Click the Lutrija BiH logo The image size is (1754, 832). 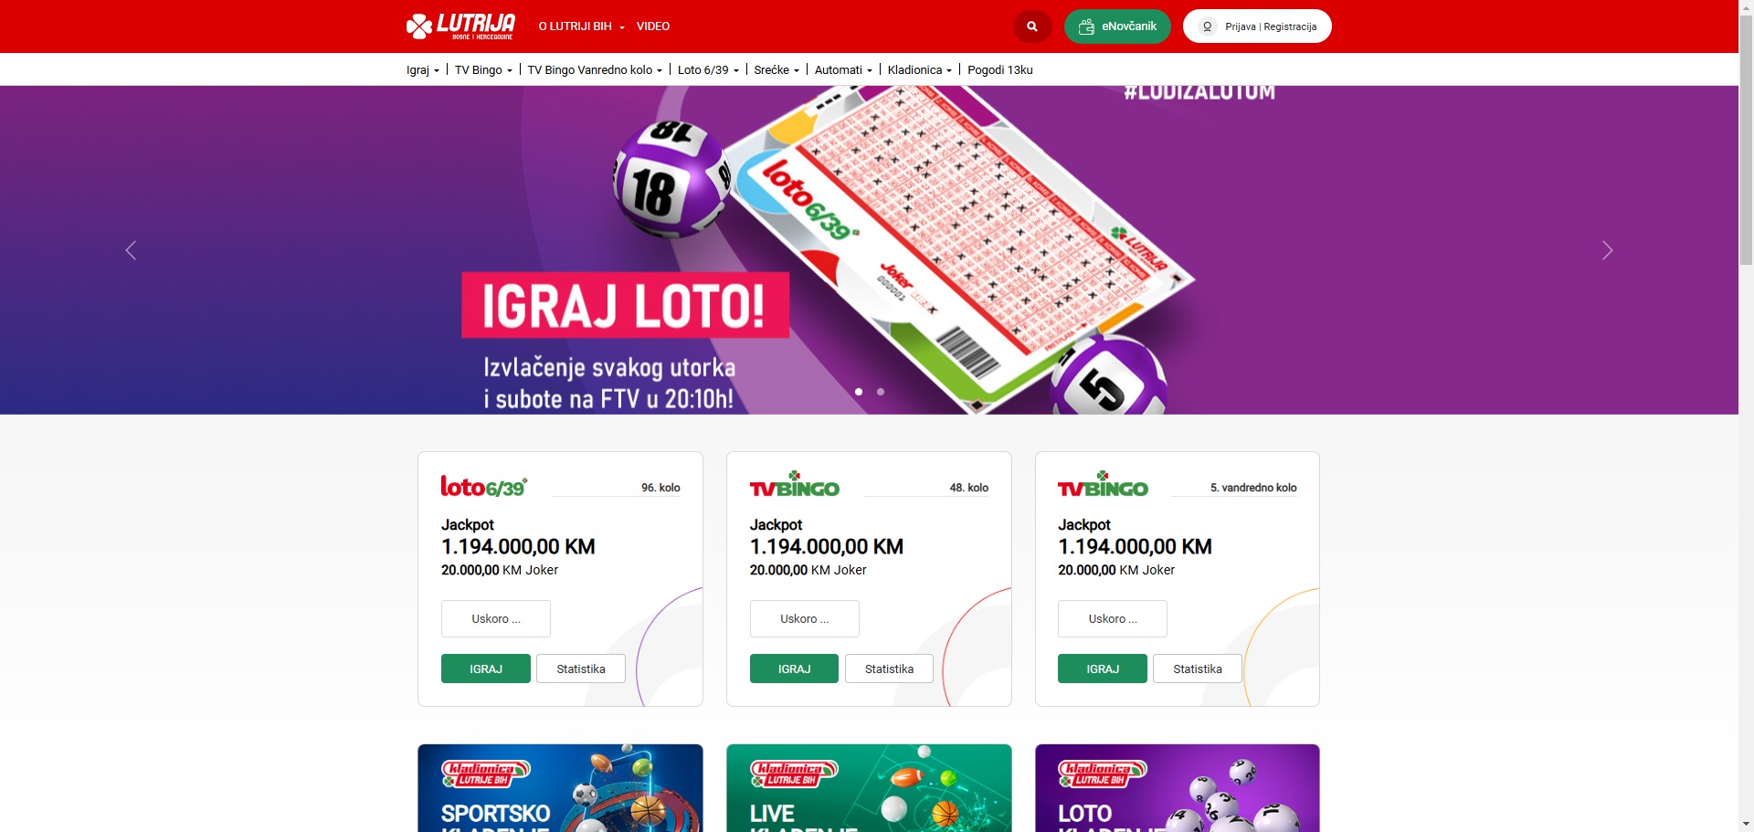pyautogui.click(x=461, y=26)
